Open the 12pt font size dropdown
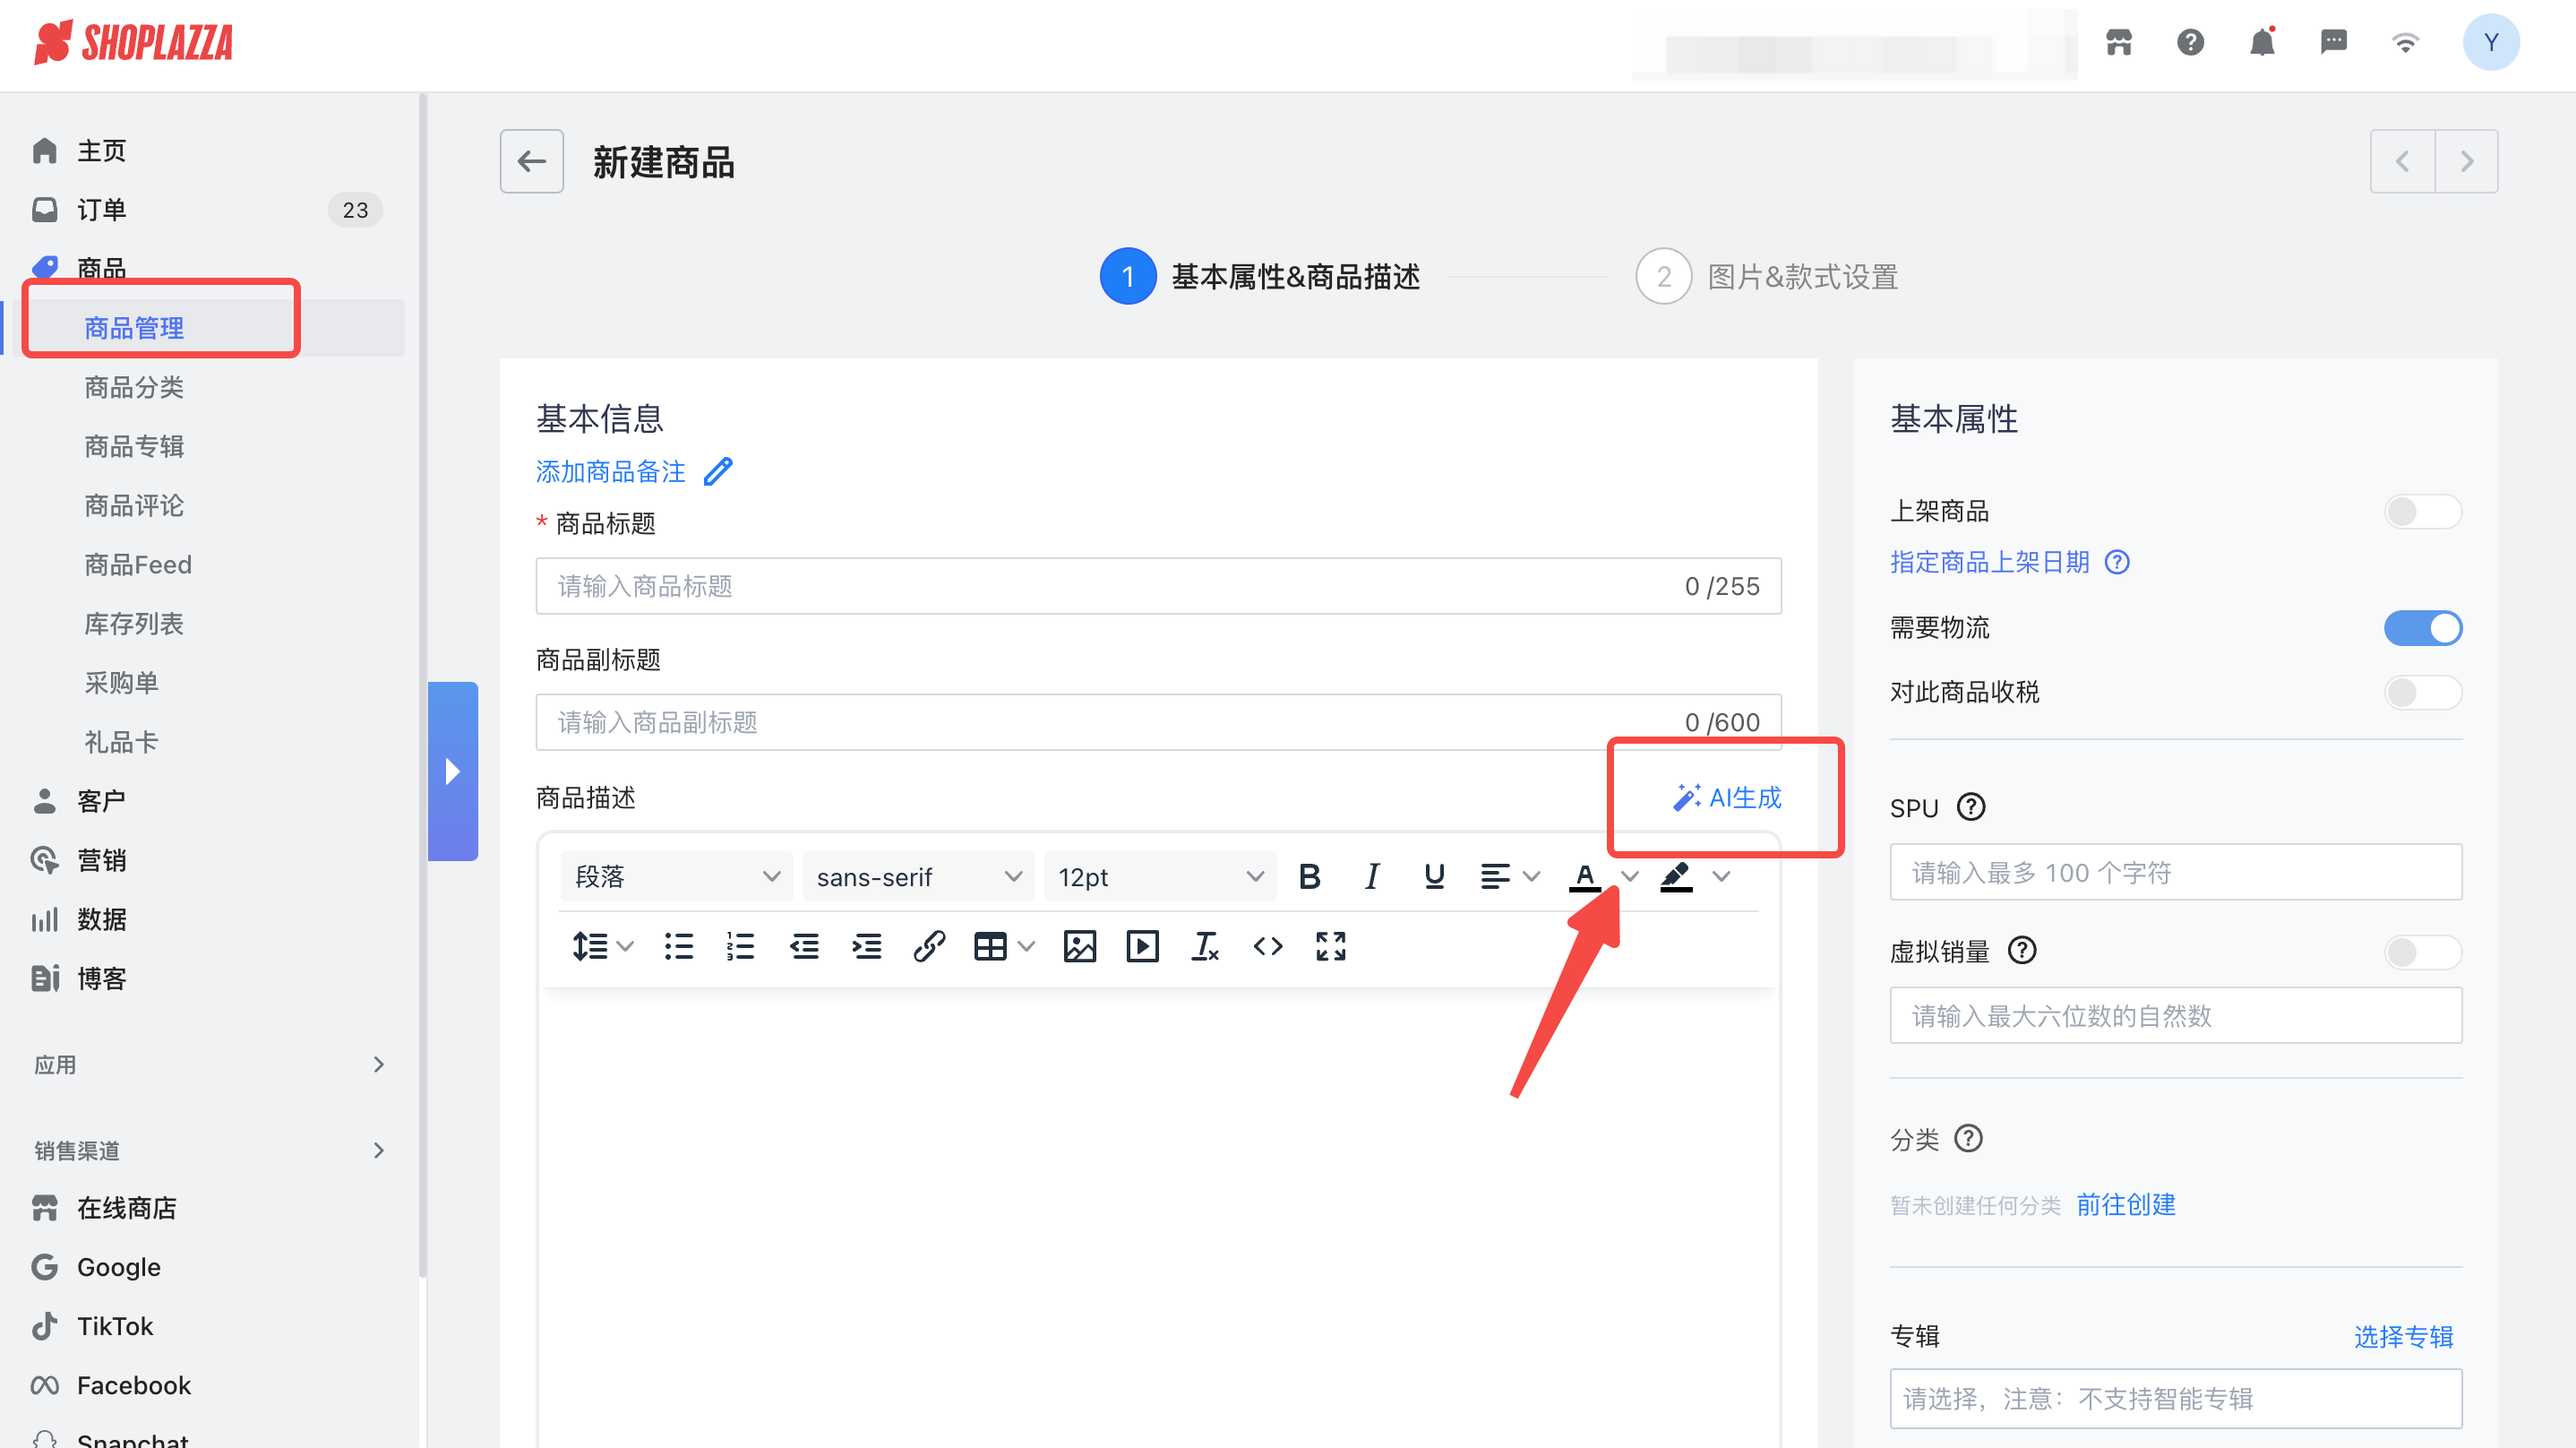Screen dimensions: 2576x1448 pyautogui.click(x=1159, y=875)
